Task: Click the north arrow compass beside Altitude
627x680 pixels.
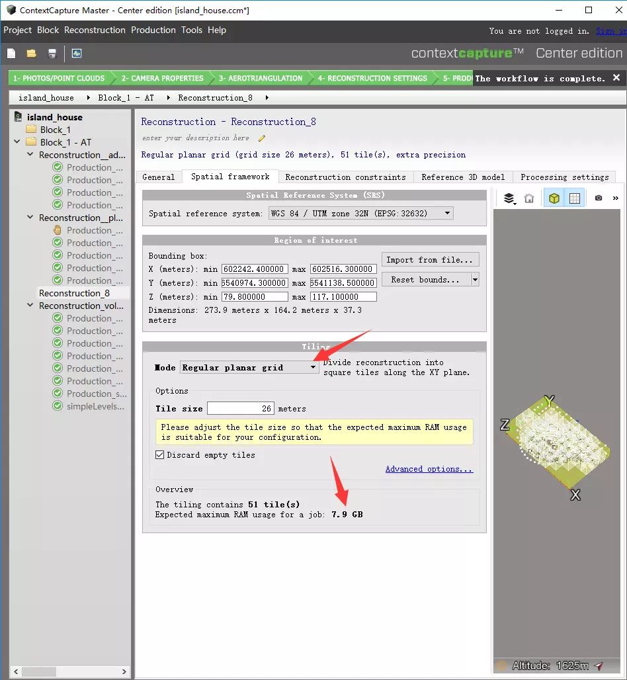Action: point(599,665)
